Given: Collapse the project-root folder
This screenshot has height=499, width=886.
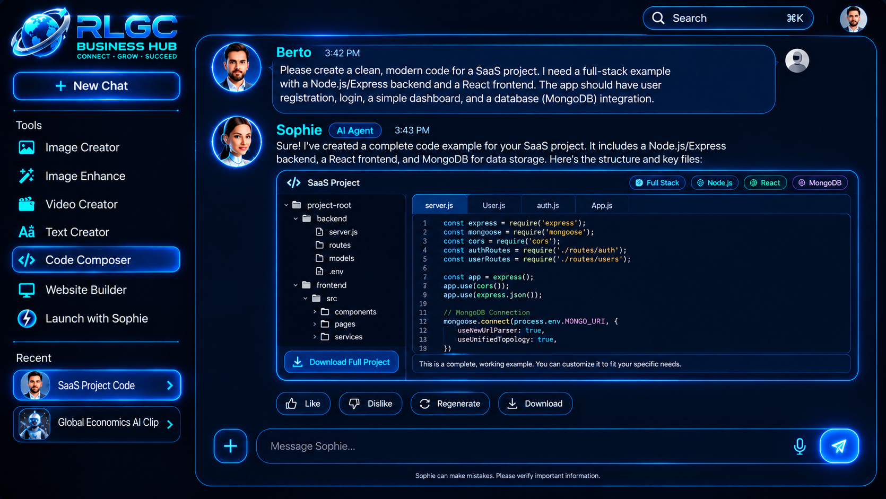Looking at the screenshot, I should [x=286, y=205].
